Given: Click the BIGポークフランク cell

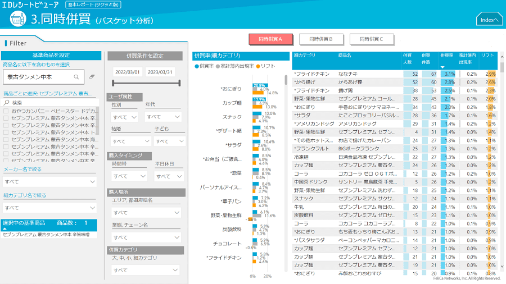Looking at the screenshot, I should pos(359,149).
